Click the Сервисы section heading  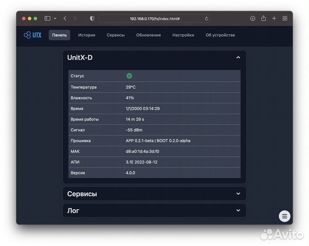[82, 194]
